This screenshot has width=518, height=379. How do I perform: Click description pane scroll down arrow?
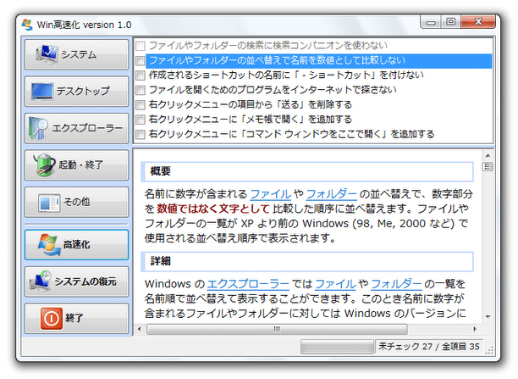[488, 317]
